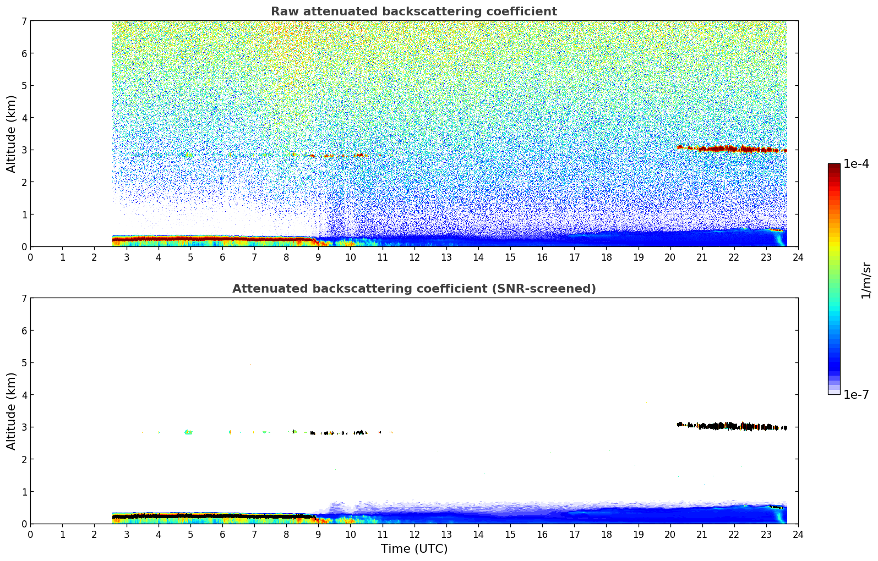Screen dimensions: 878x561
Task: Click hour 0 tick label on bottom plot
Action: [30, 535]
